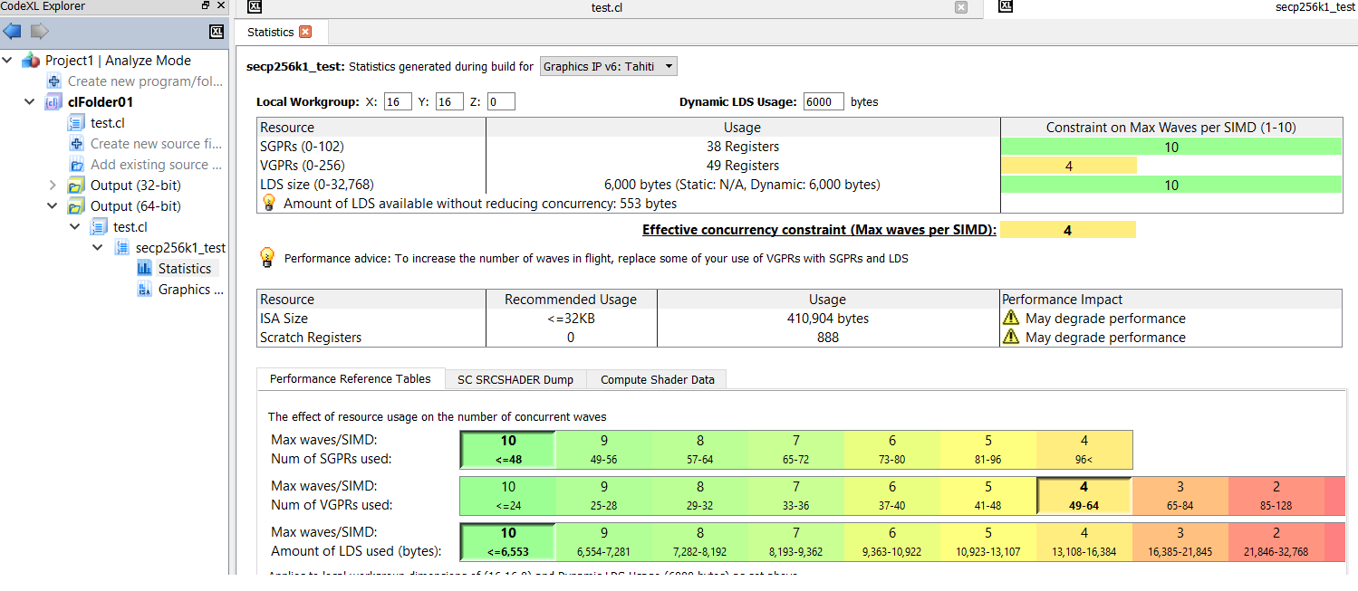Click the VGPRs constraint yellow bar showing 4
This screenshot has height=591, width=1358.
pyautogui.click(x=1069, y=166)
